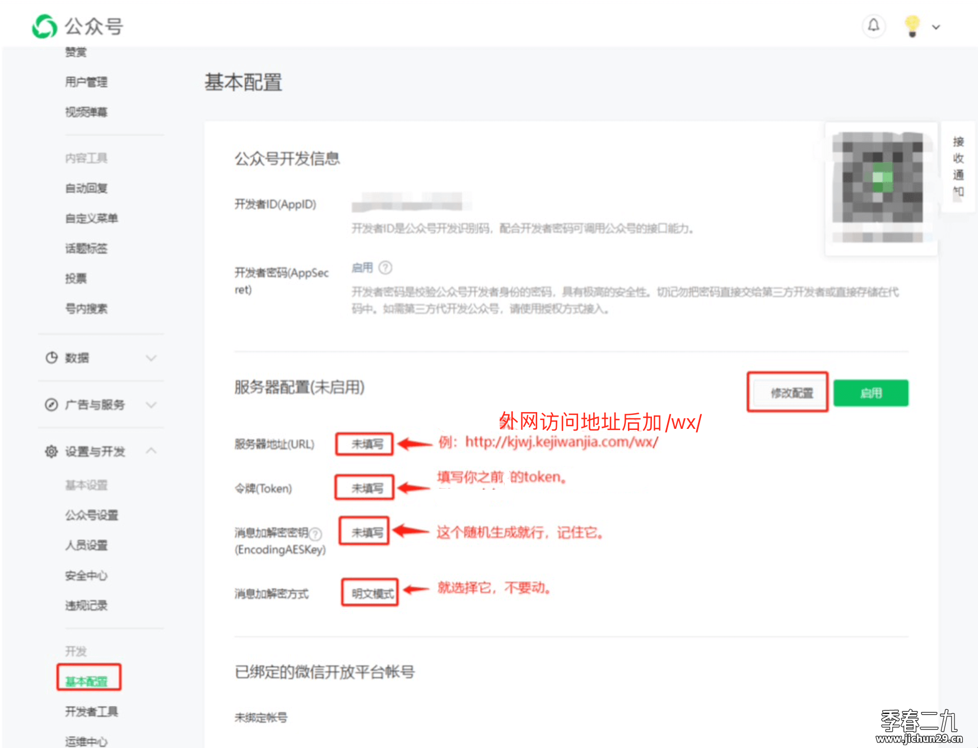
Task: Open the help icon beside 消息加解密密钥
Action: click(316, 534)
